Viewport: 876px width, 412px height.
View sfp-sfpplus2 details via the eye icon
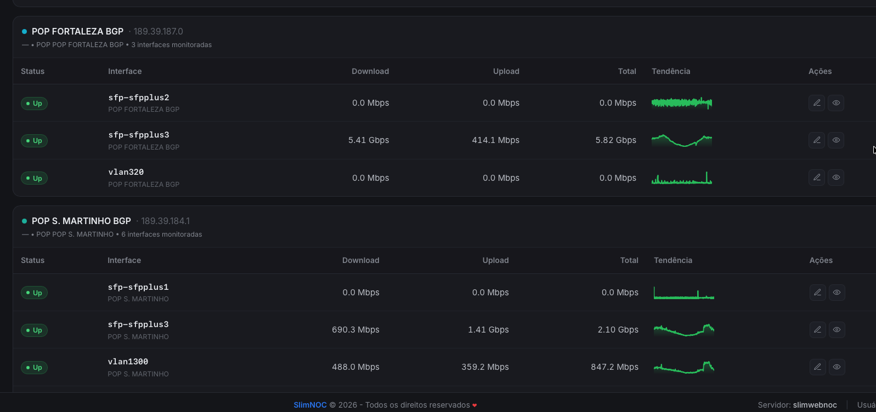pyautogui.click(x=836, y=103)
